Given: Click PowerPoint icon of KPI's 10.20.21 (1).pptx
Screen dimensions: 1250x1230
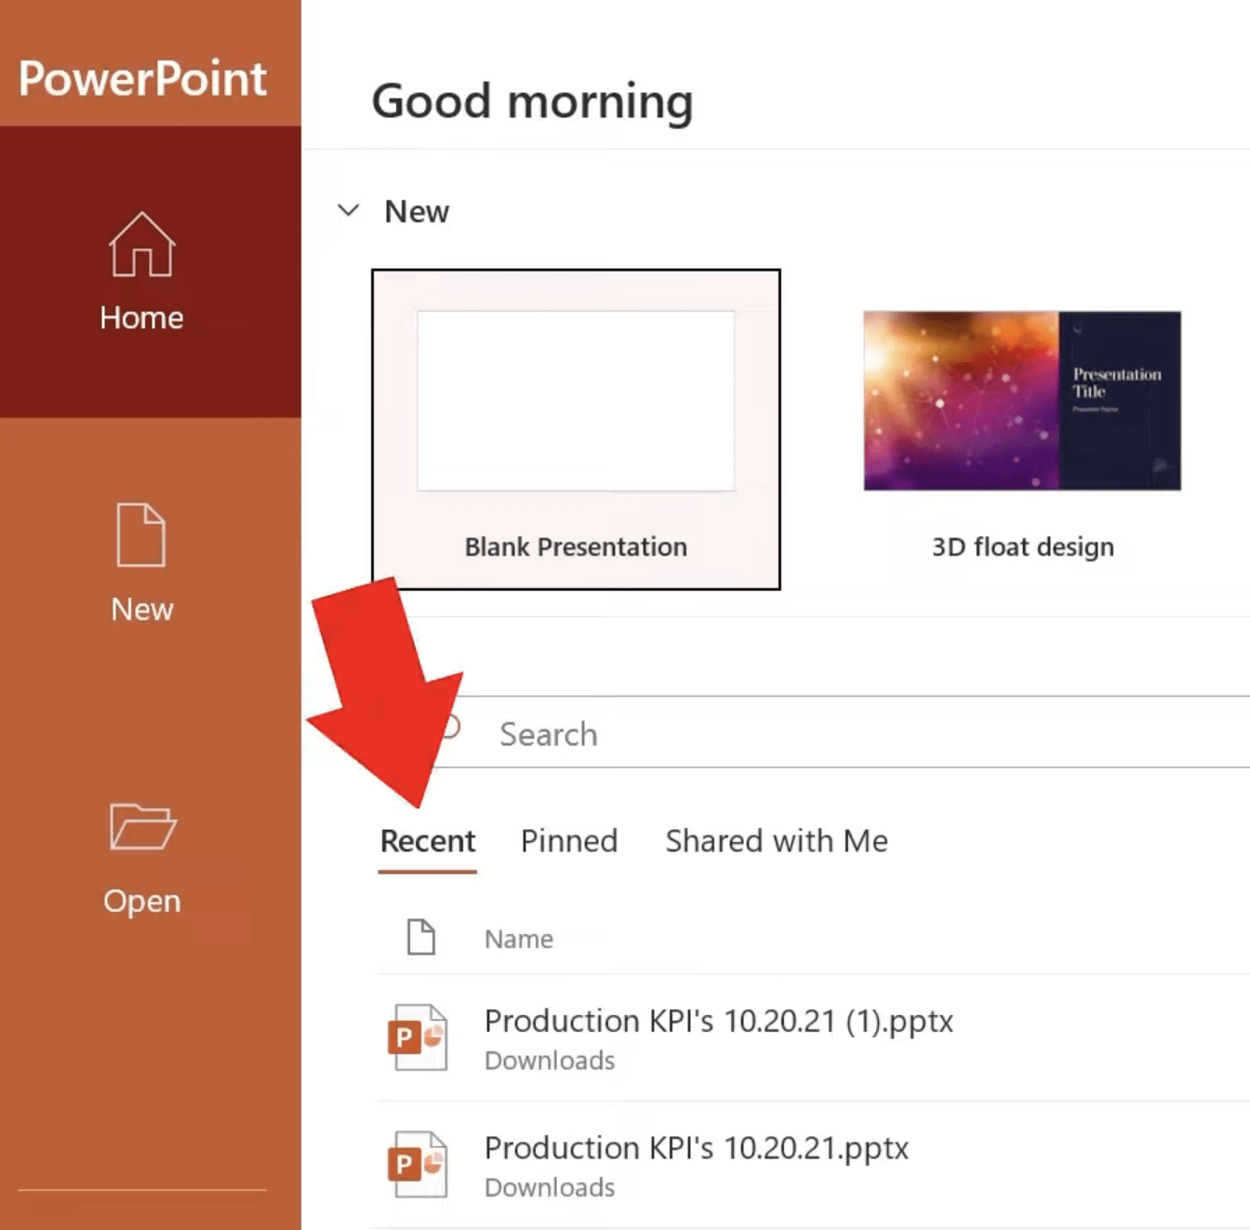Looking at the screenshot, I should pyautogui.click(x=418, y=1037).
